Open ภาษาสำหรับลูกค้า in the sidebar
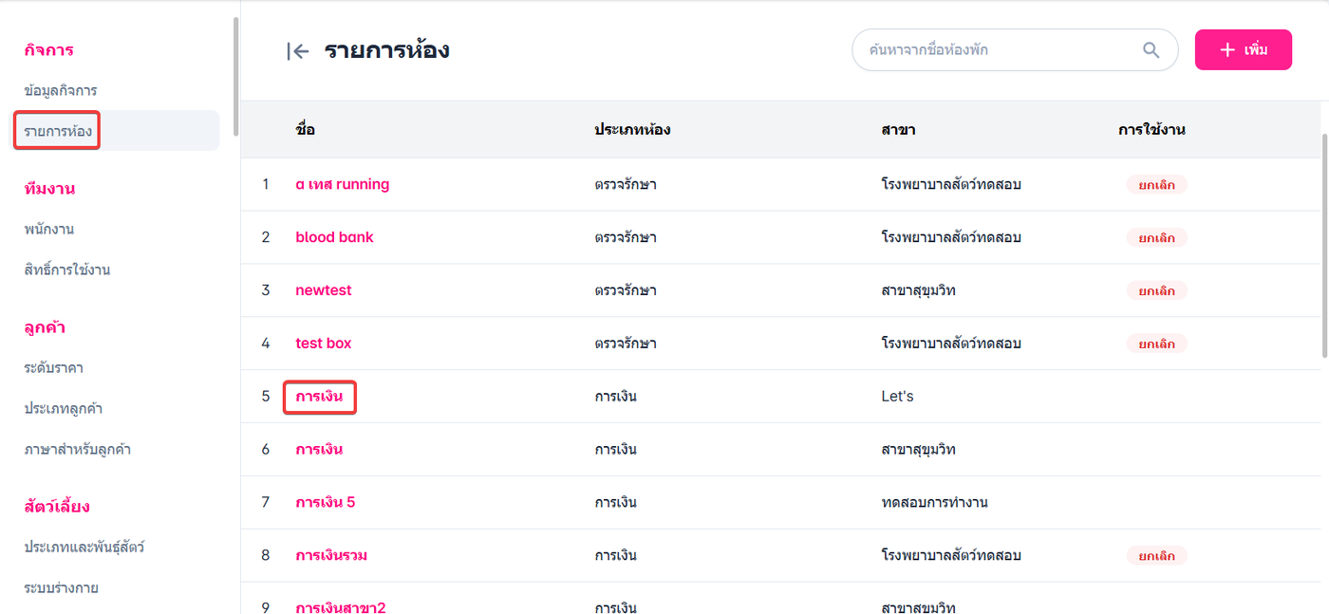The image size is (1329, 614). click(x=78, y=449)
